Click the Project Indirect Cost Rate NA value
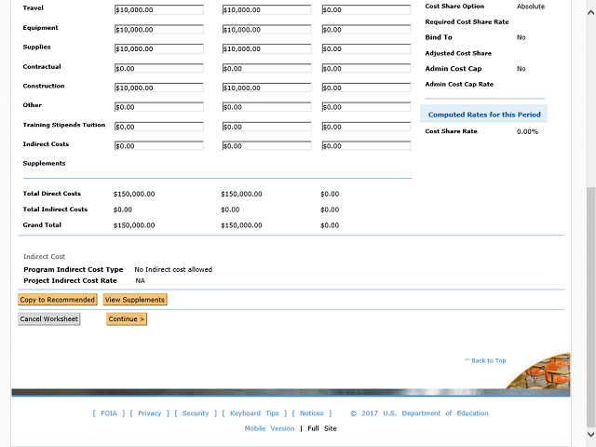The width and height of the screenshot is (596, 447). (x=141, y=281)
